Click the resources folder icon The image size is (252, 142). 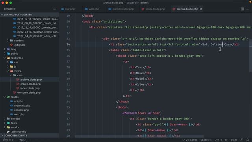[x=8, y=58]
